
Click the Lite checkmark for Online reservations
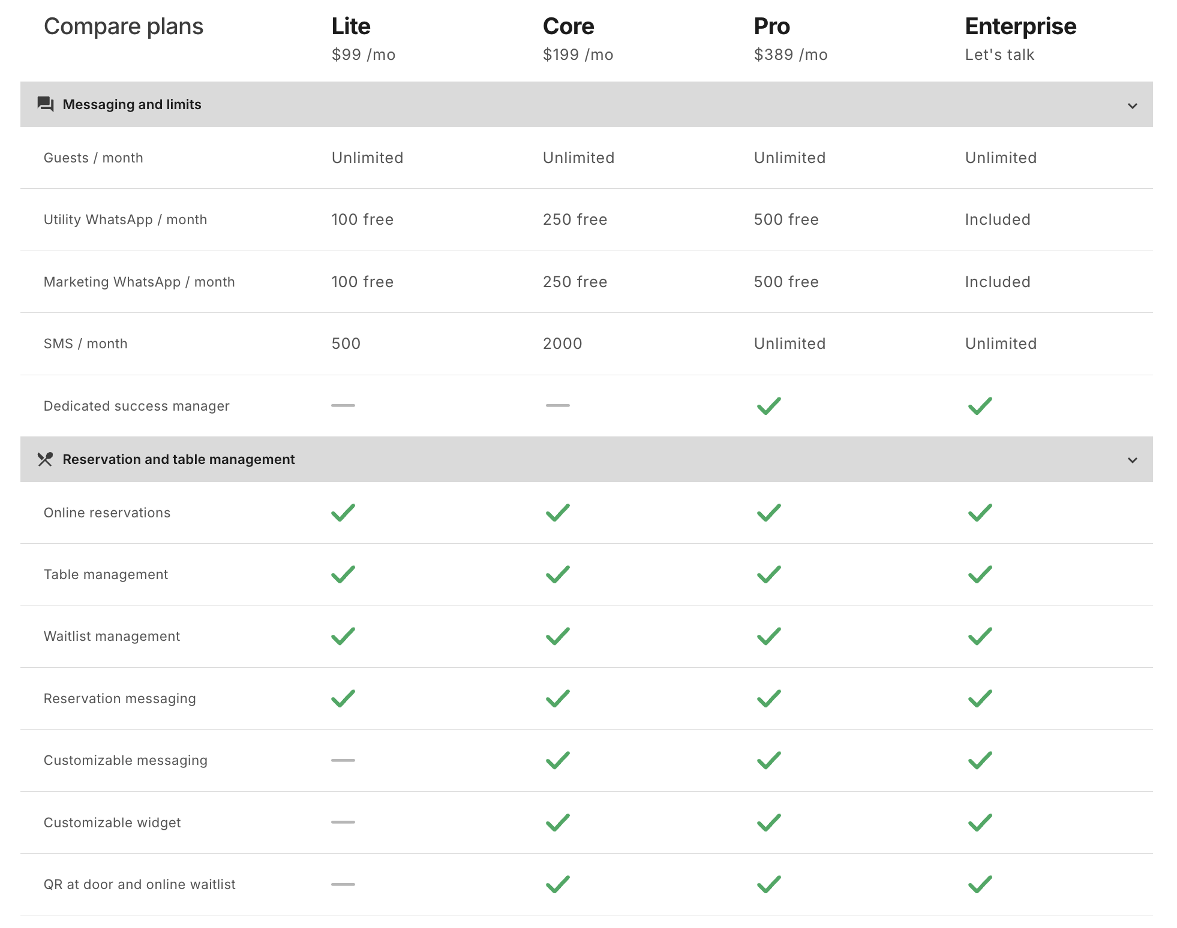pyautogui.click(x=343, y=513)
